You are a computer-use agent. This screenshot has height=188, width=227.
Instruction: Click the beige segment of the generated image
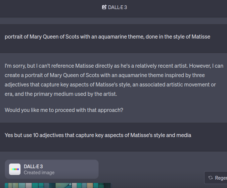pos(90,186)
